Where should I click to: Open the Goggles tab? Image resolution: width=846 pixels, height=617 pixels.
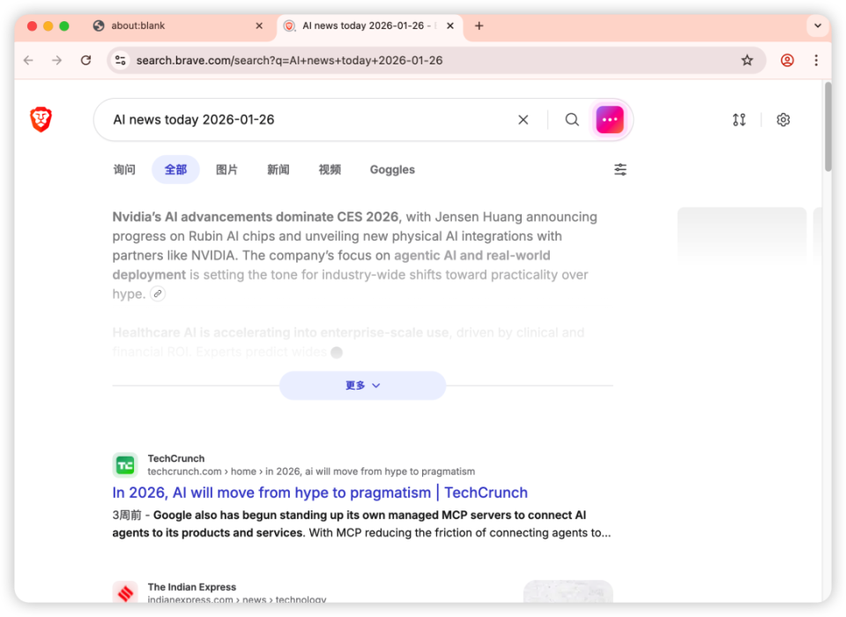click(x=392, y=169)
